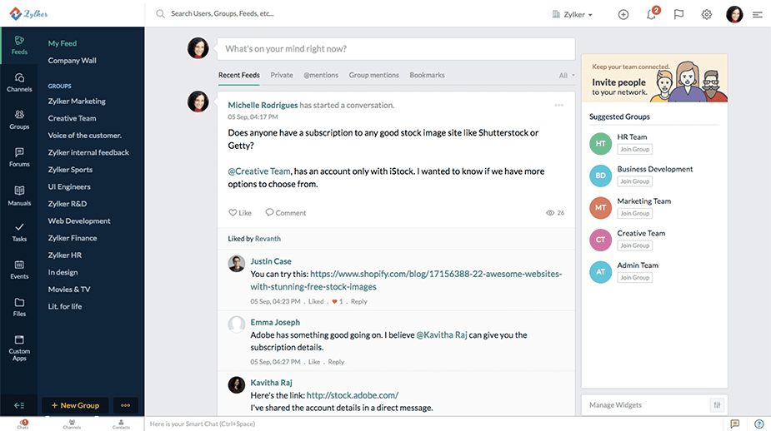This screenshot has height=431, width=771.
Task: Like Michelle Rodrigues' post
Action: pos(240,213)
